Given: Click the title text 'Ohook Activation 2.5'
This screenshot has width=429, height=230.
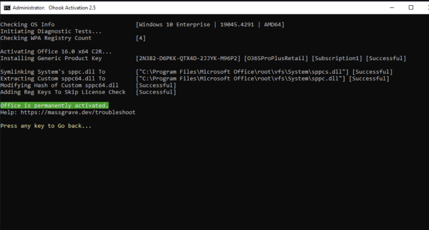Looking at the screenshot, I should click(x=72, y=8).
